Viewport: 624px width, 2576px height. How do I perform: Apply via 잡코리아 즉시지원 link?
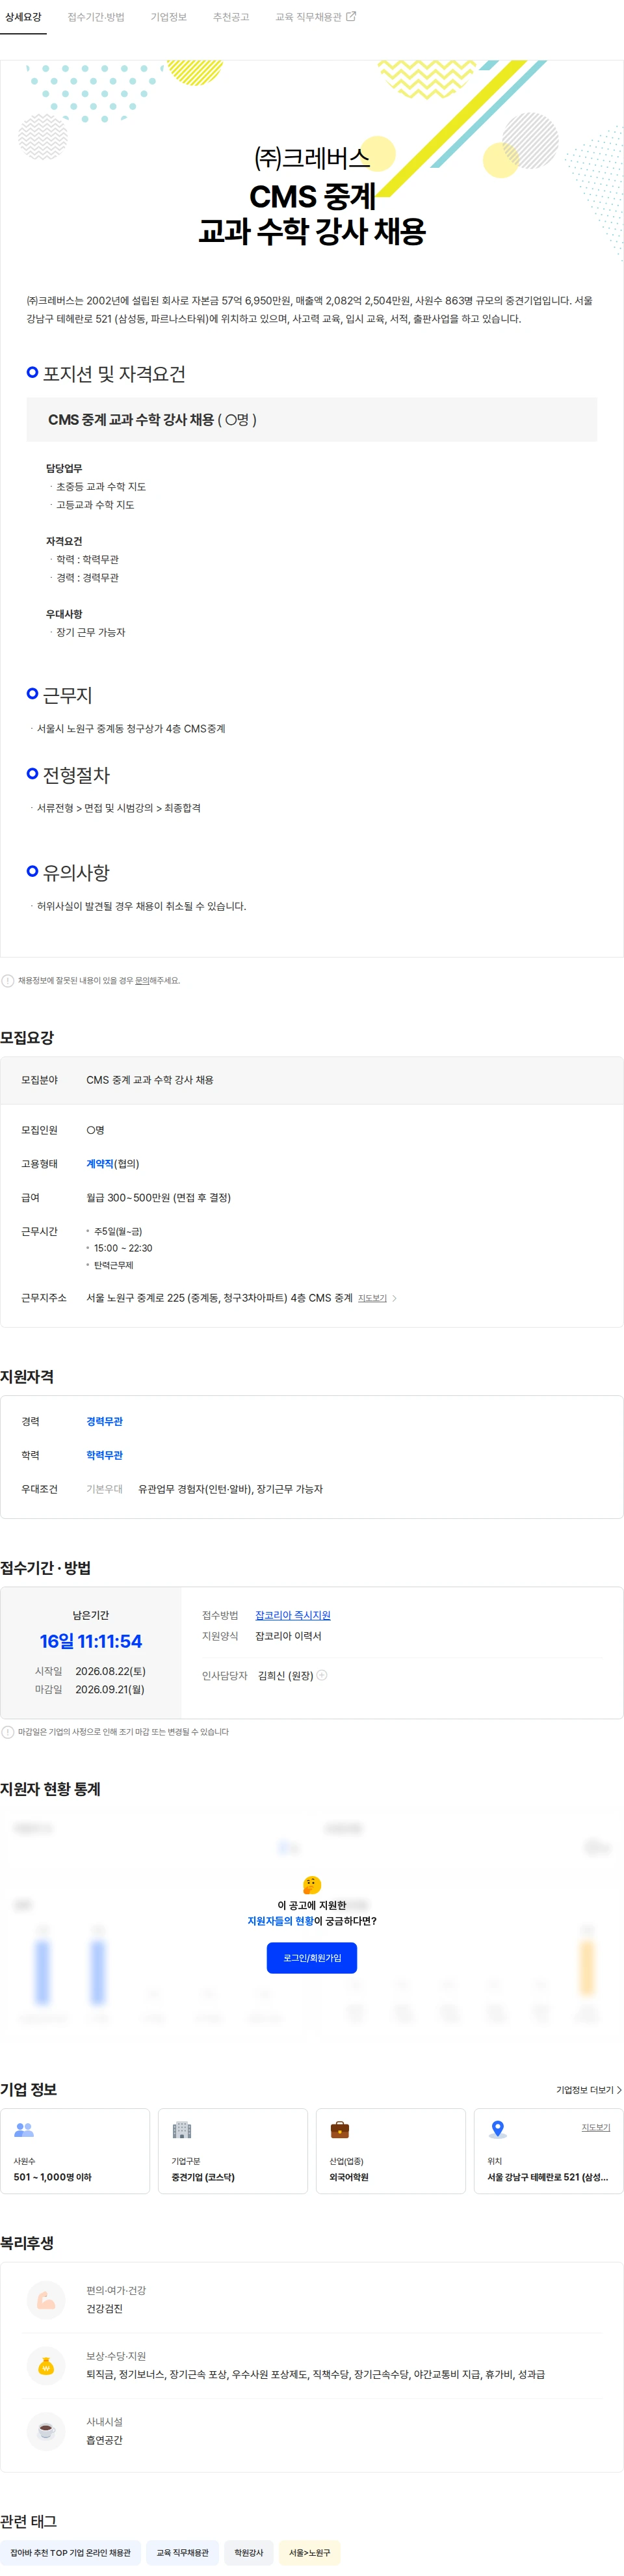(292, 1615)
